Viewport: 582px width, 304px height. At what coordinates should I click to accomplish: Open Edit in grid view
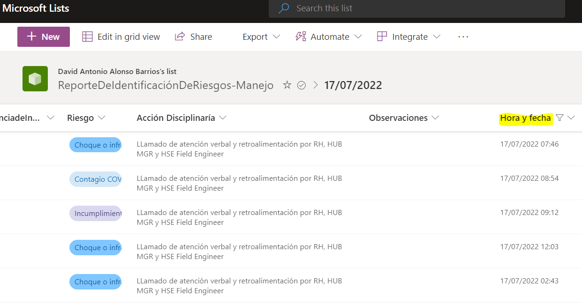tap(121, 37)
